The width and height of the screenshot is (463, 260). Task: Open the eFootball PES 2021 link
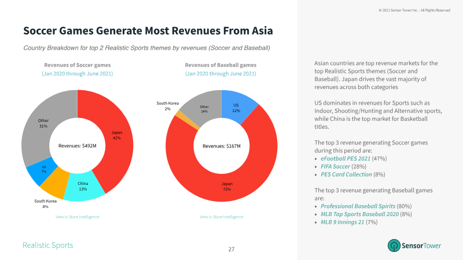click(x=346, y=158)
